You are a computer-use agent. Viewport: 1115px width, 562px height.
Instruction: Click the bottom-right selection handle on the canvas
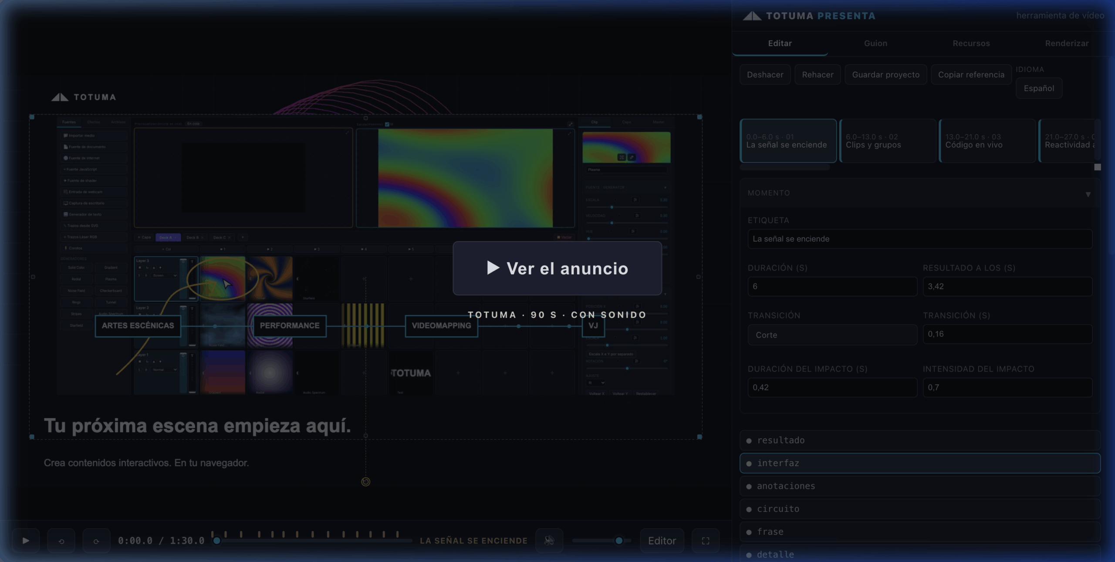(x=699, y=437)
